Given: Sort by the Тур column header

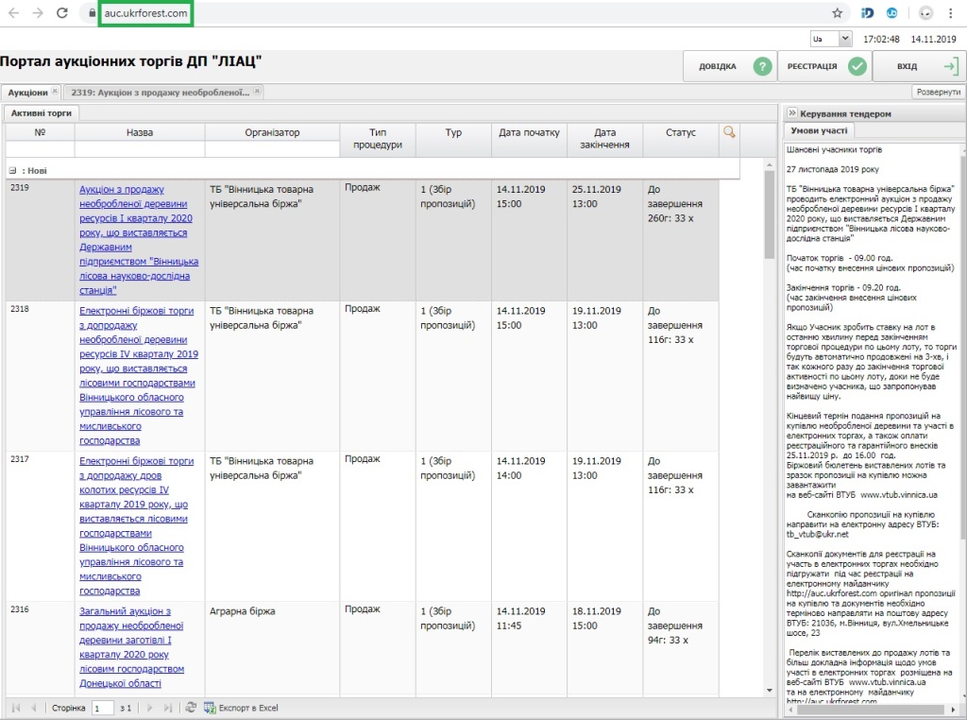Looking at the screenshot, I should point(453,139).
